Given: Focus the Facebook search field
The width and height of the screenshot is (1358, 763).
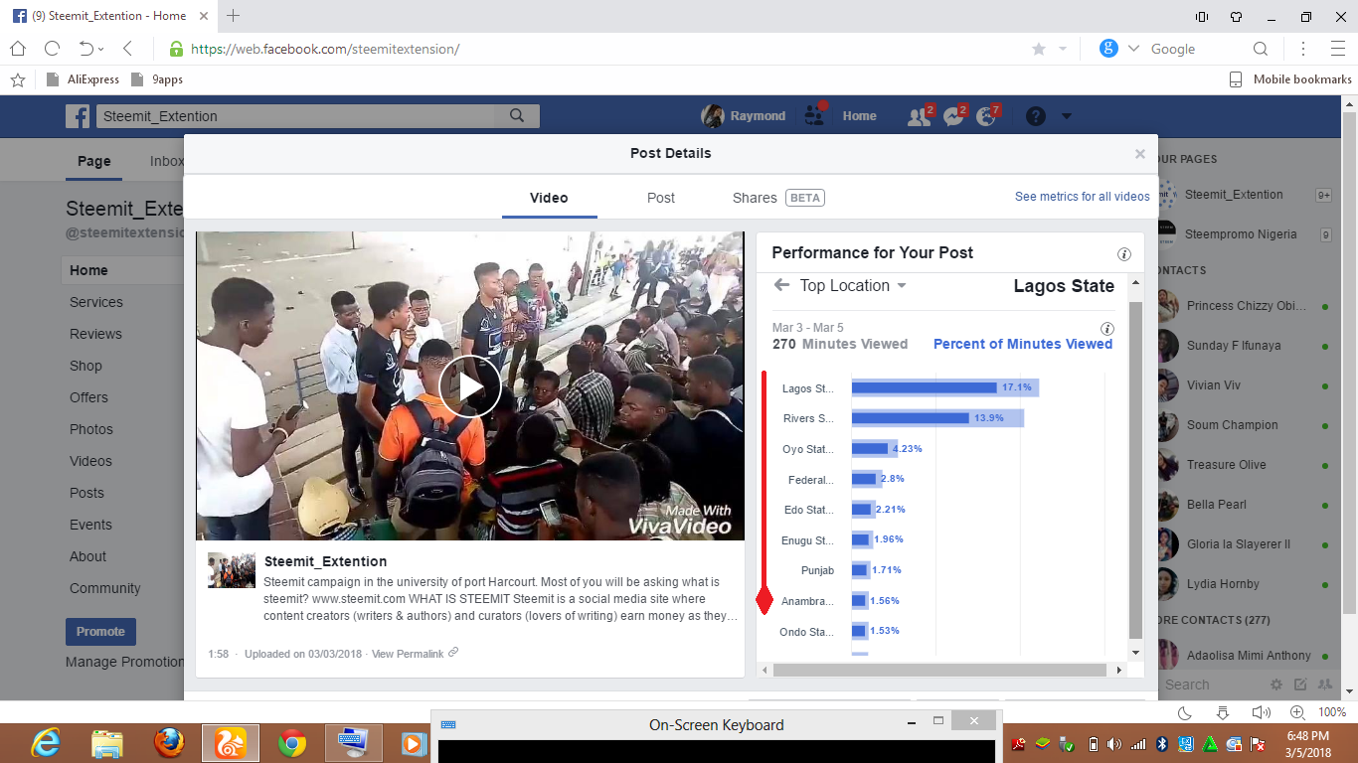Looking at the screenshot, I should click(x=297, y=116).
